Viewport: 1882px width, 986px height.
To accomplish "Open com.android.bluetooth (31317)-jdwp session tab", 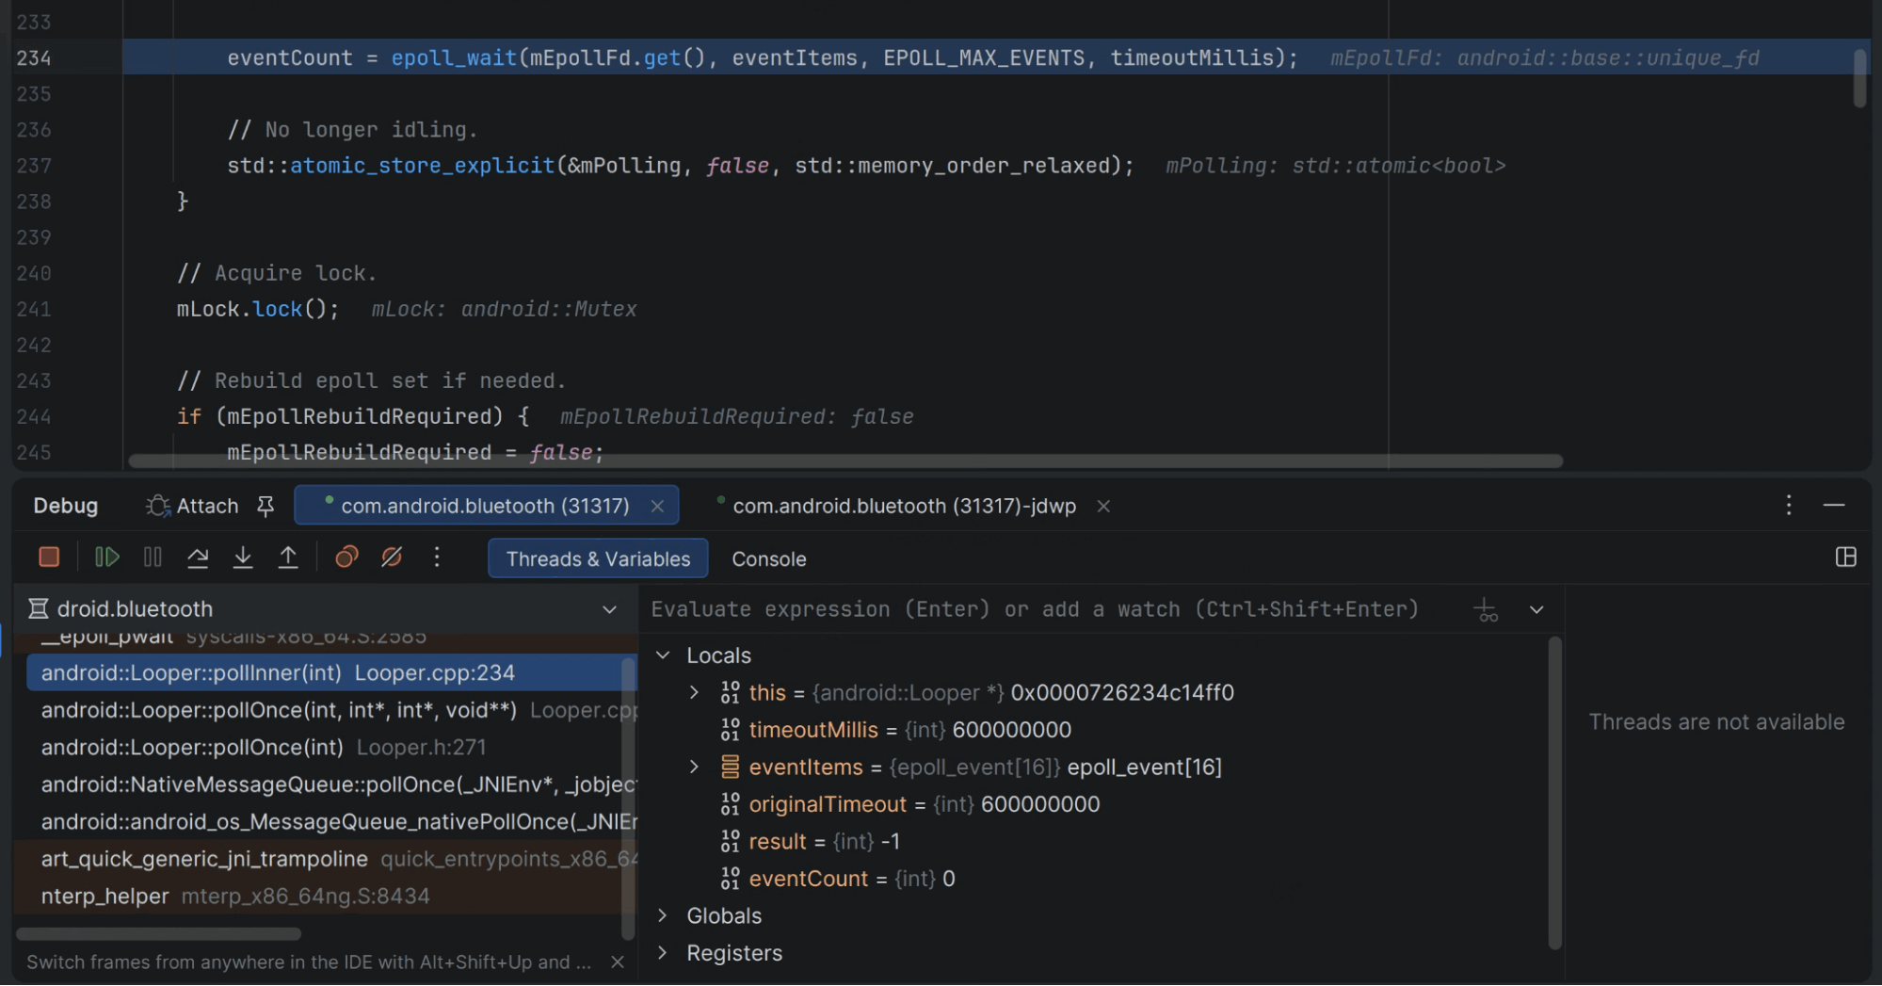I will pyautogui.click(x=903, y=506).
